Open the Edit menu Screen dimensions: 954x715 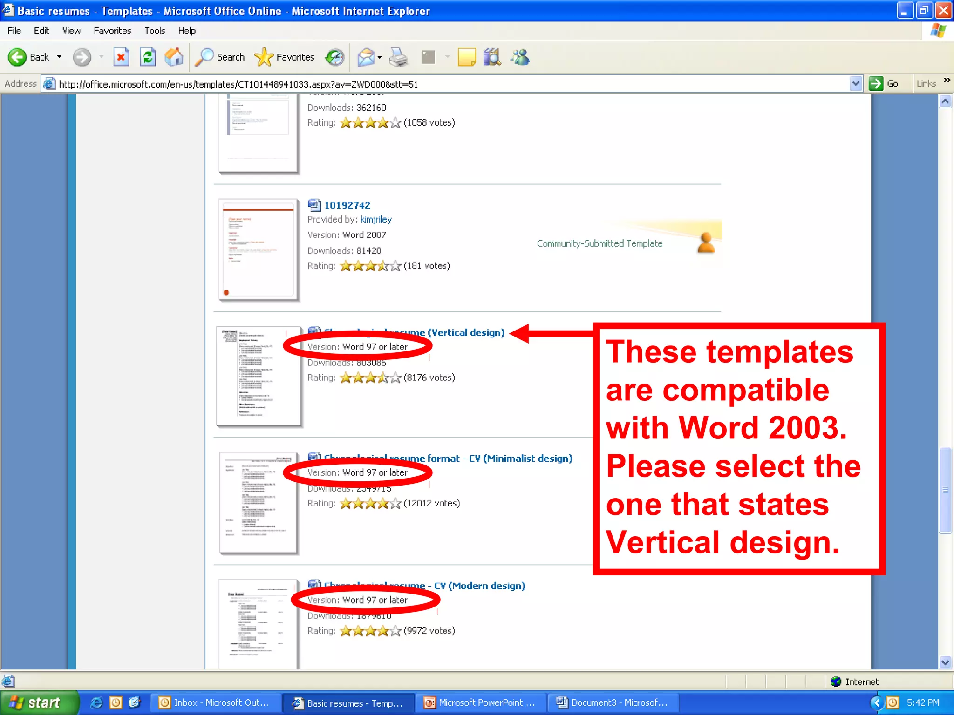tap(41, 31)
